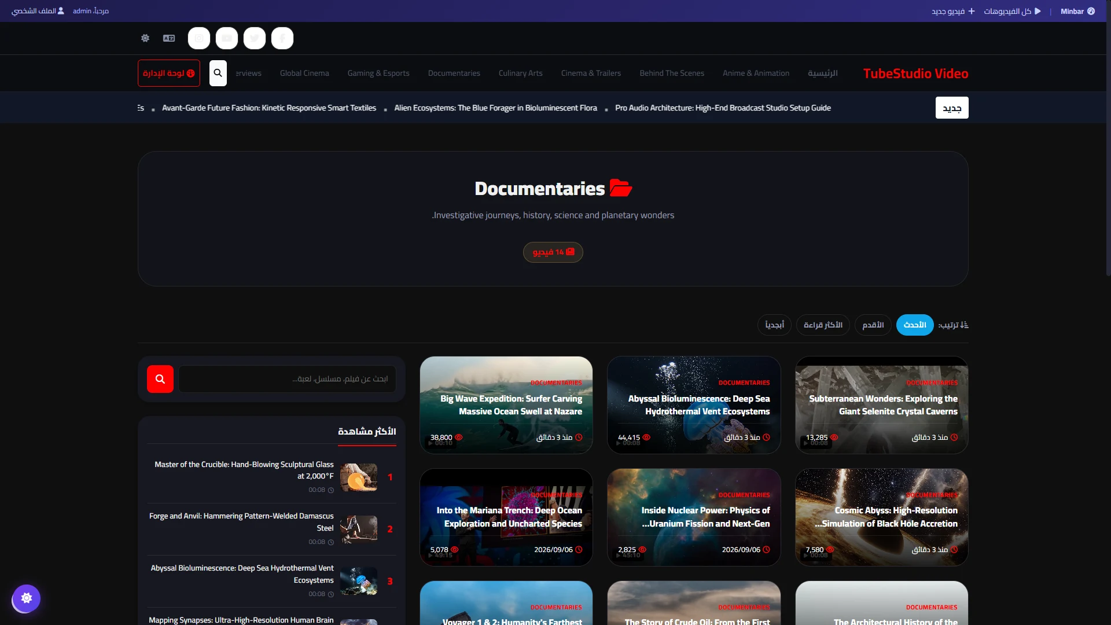The image size is (1111, 625).
Task: Open all videos كل الفيديوهات
Action: tap(1013, 11)
